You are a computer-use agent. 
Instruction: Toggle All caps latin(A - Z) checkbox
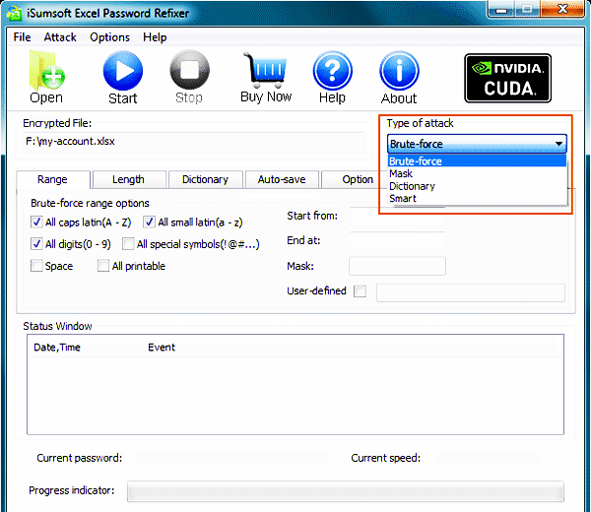click(x=36, y=222)
